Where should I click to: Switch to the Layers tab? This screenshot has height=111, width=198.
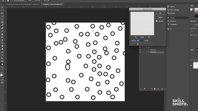[192, 50]
